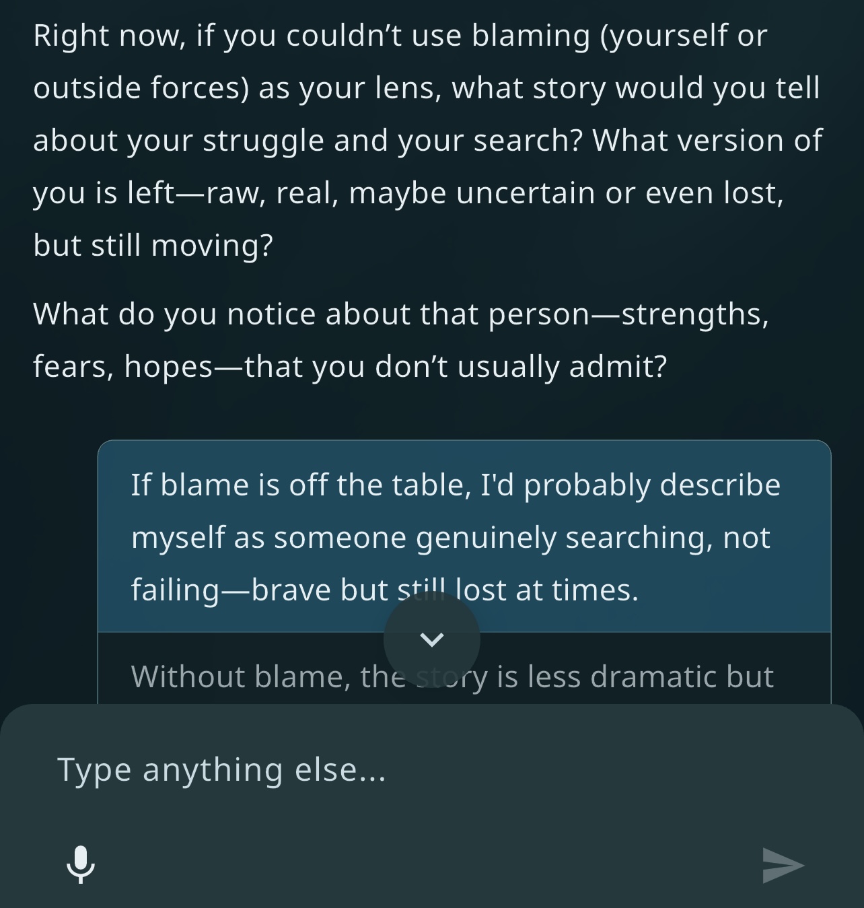
Task: Tap the microphone voice input icon
Action: 81,864
